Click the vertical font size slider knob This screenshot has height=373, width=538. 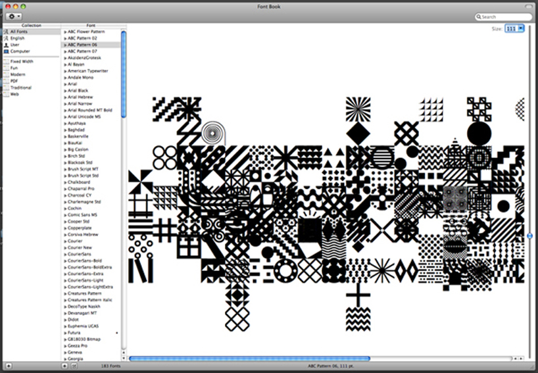click(x=530, y=236)
